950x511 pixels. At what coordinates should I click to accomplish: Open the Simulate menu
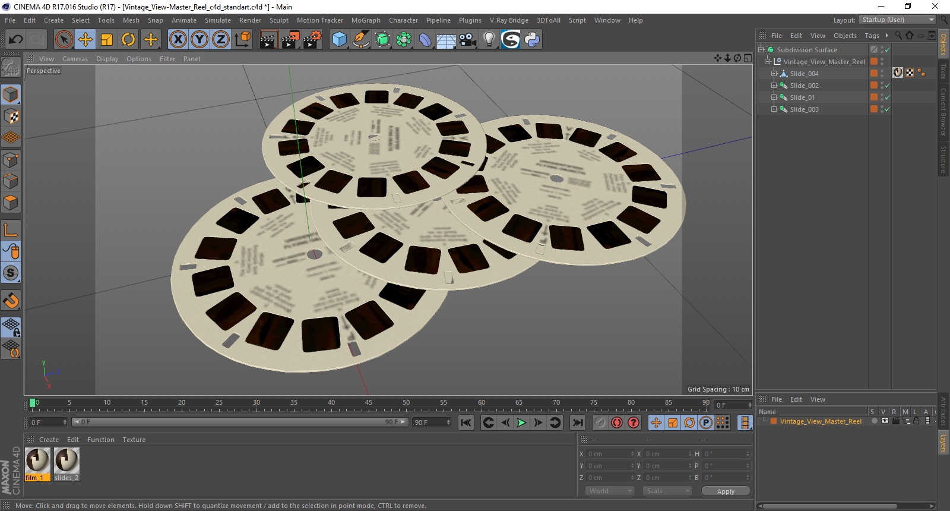click(x=218, y=20)
